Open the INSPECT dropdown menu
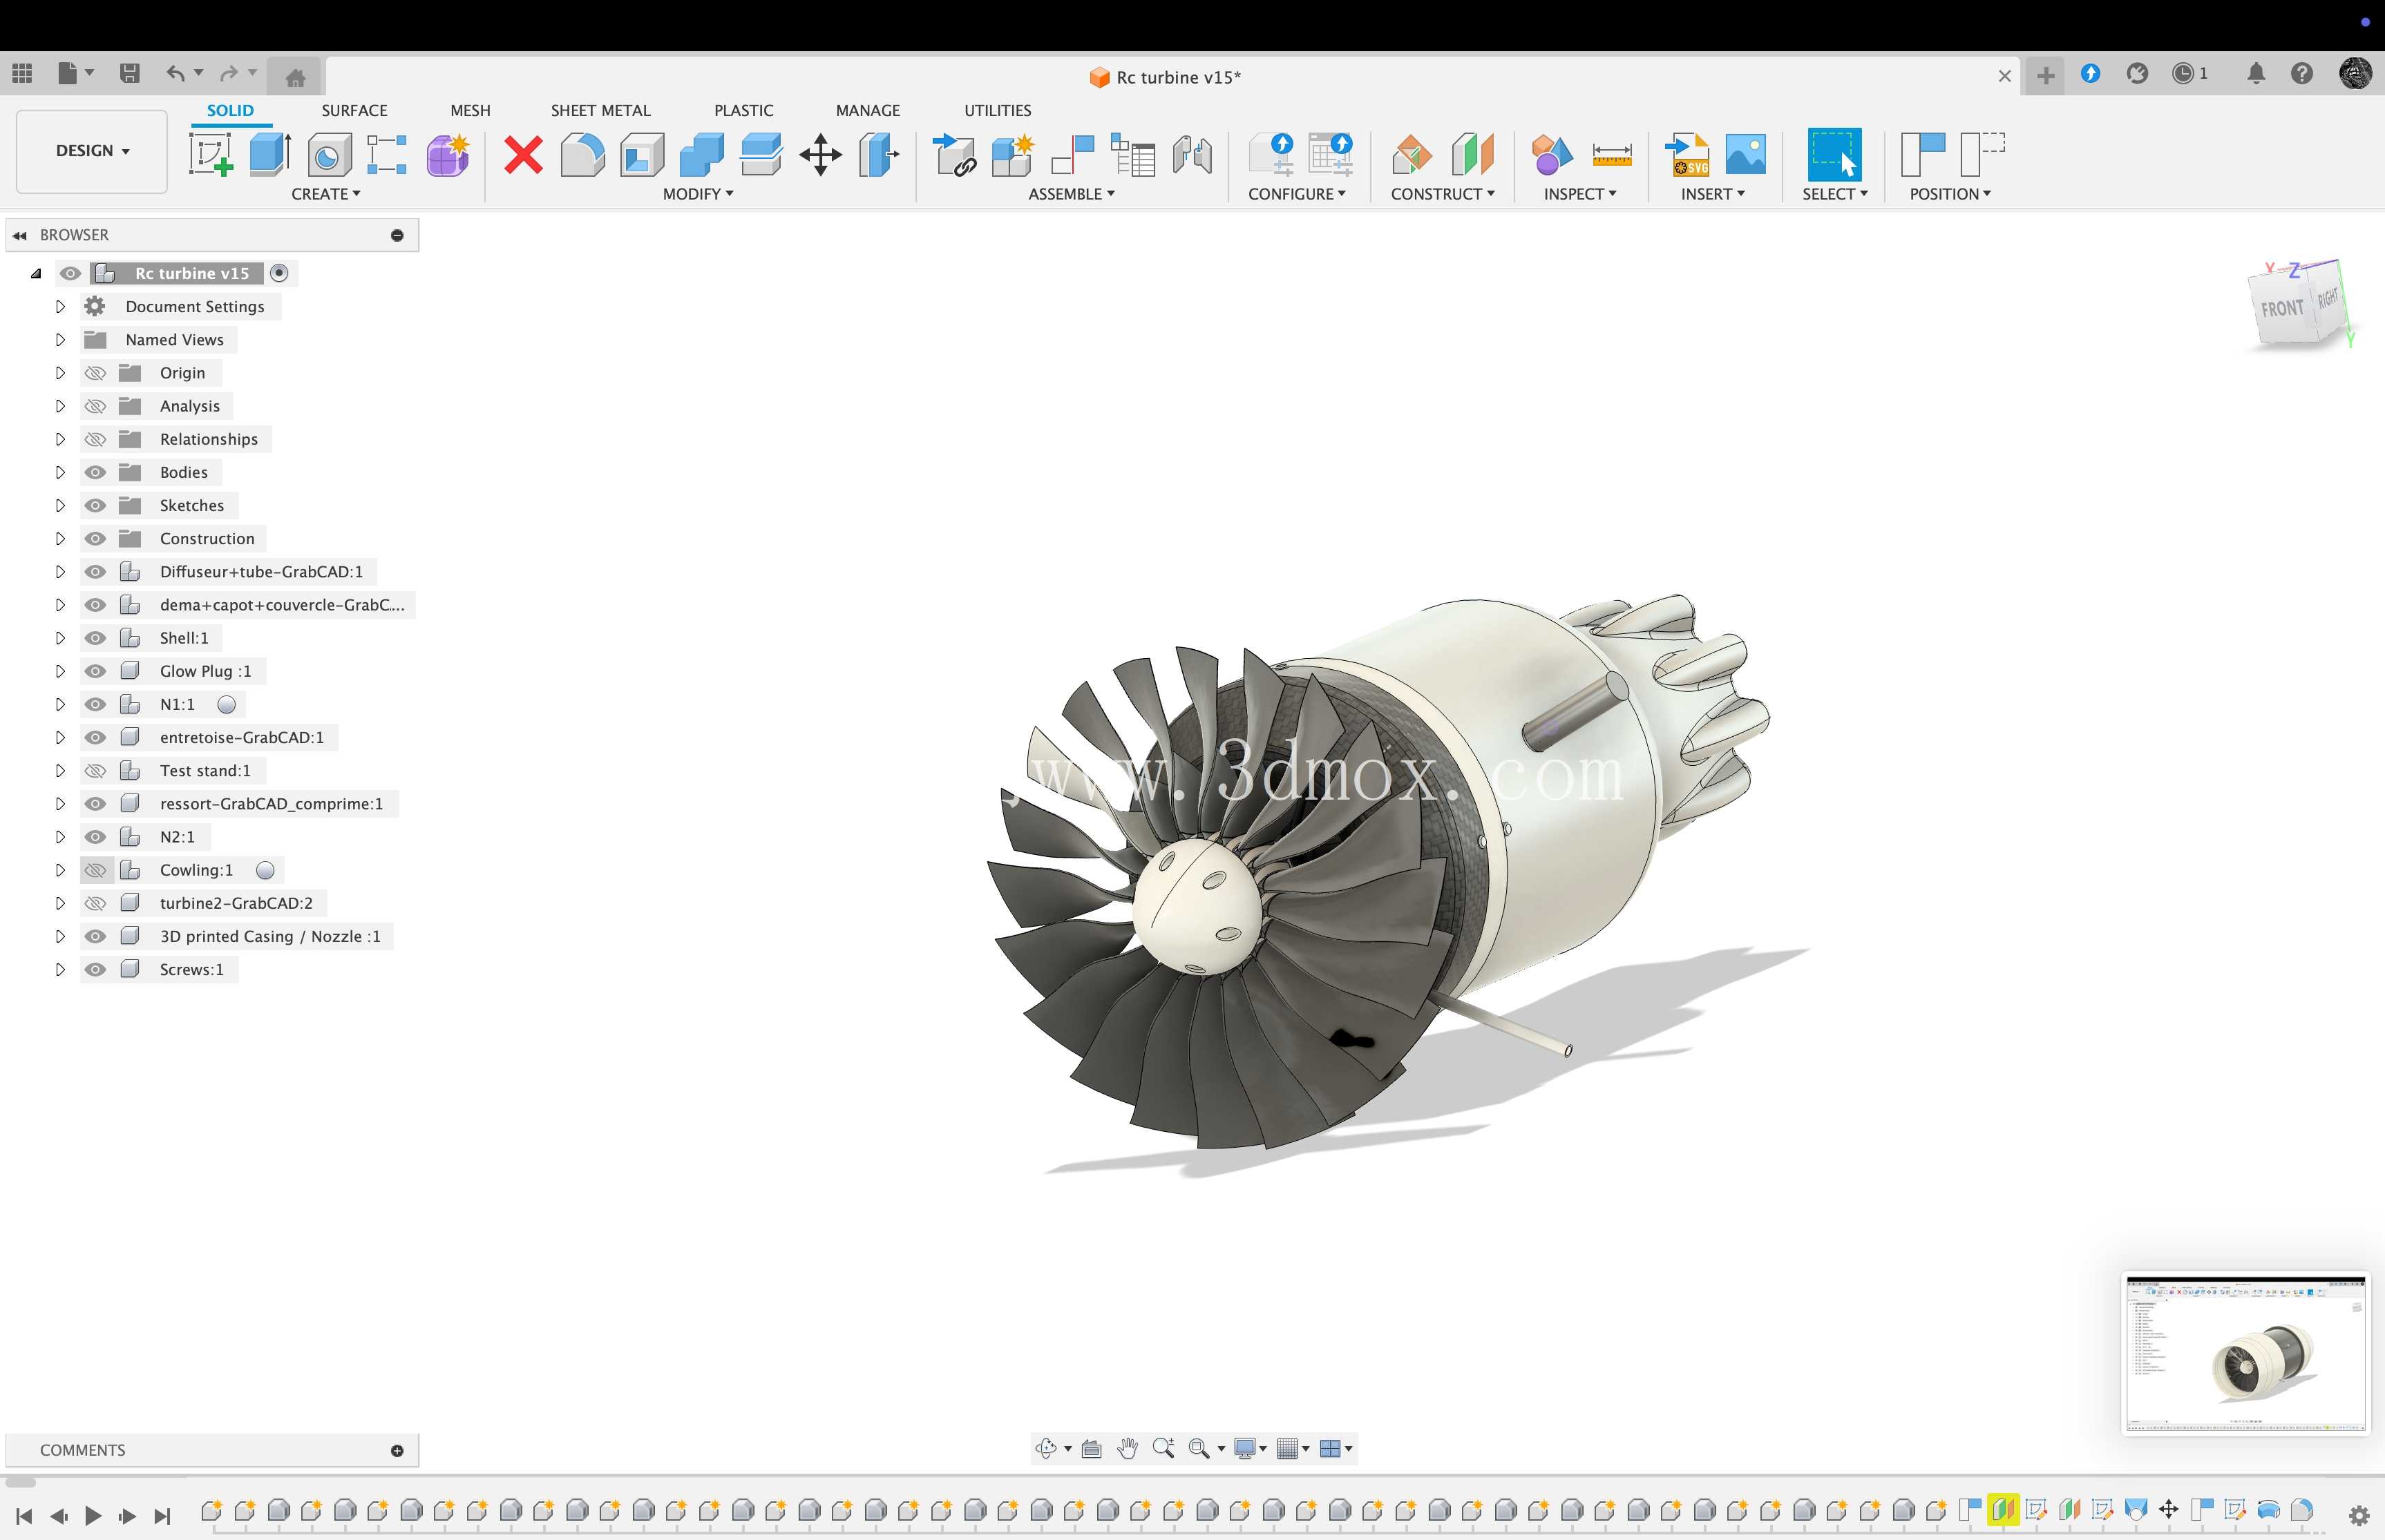This screenshot has width=2385, height=1540. coord(1579,194)
